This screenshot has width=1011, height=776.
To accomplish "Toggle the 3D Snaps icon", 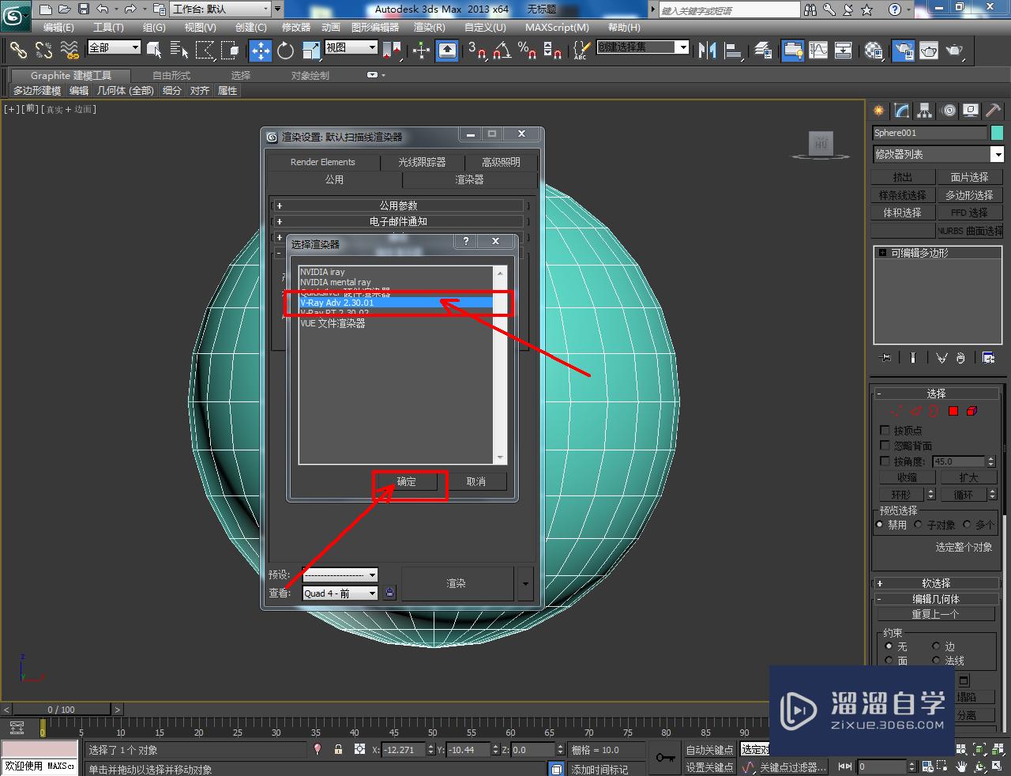I will pyautogui.click(x=477, y=51).
